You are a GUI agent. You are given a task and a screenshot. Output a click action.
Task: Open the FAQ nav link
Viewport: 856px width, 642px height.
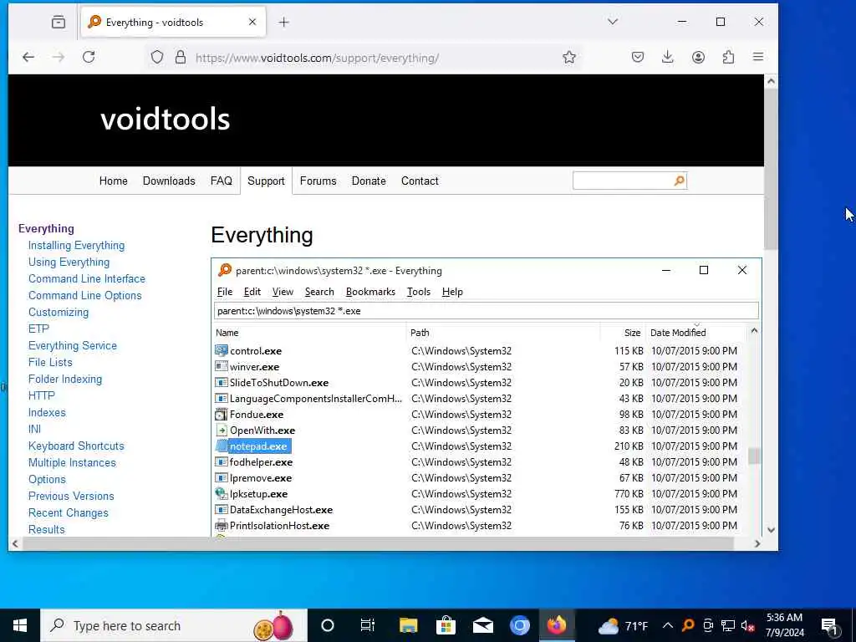tap(221, 181)
